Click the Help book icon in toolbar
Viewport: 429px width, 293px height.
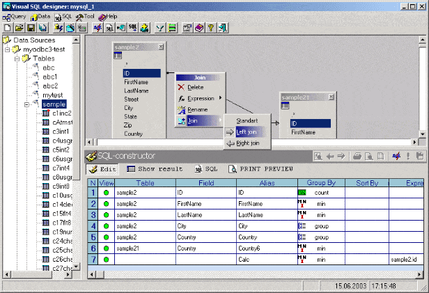pos(199,28)
